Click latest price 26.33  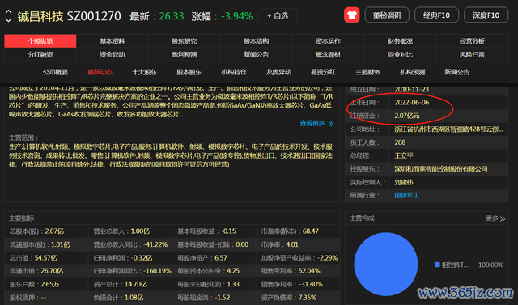172,16
